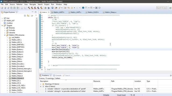Switch to Malkin_UART.h editor tab

(58, 12)
